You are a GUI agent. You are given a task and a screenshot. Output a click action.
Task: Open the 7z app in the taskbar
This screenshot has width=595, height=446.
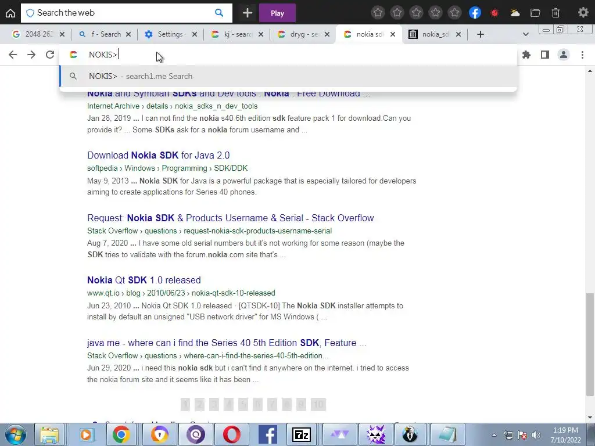[x=302, y=434]
